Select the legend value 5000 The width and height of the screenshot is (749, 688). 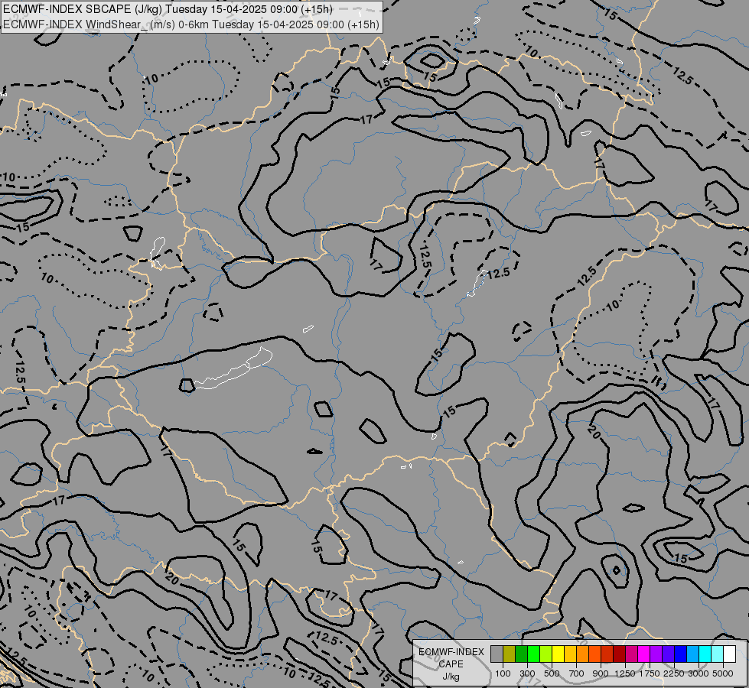(x=723, y=673)
